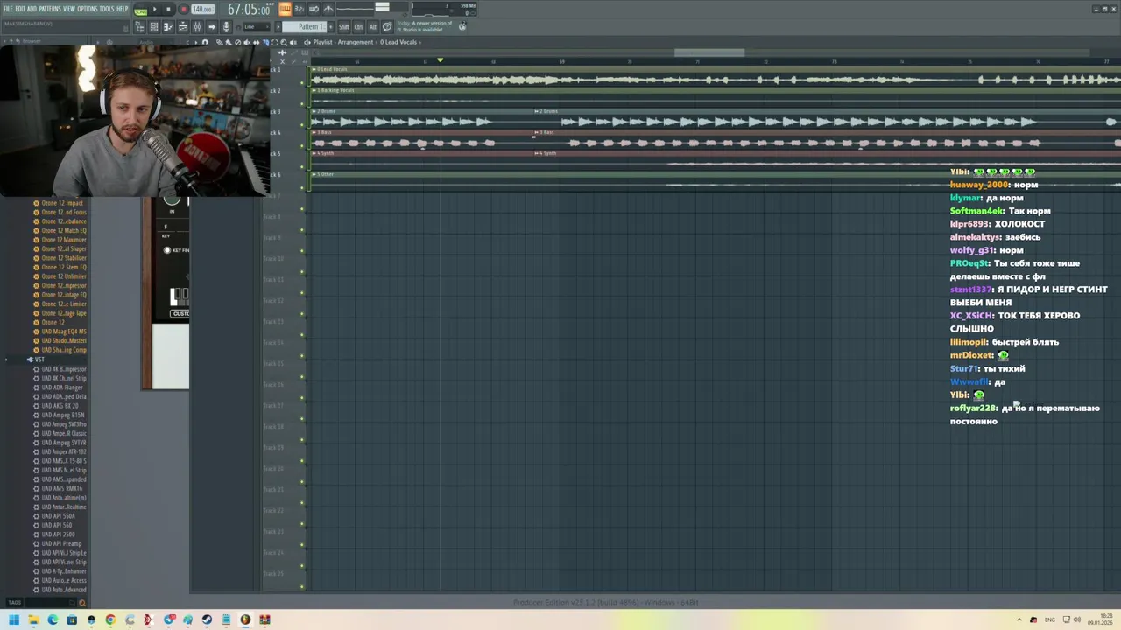Open the OPTIONS menu

tap(88, 9)
